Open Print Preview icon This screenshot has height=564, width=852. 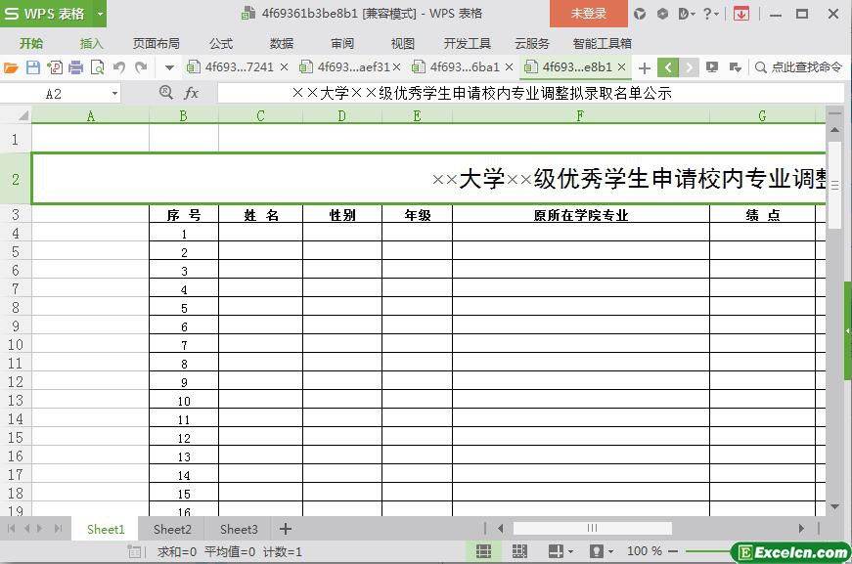[97, 67]
